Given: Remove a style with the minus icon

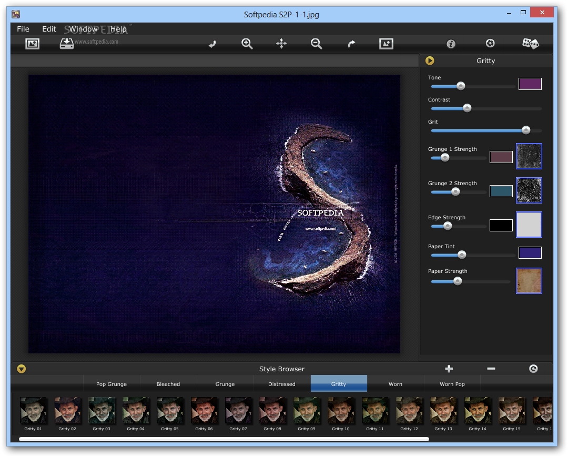Looking at the screenshot, I should 491,369.
